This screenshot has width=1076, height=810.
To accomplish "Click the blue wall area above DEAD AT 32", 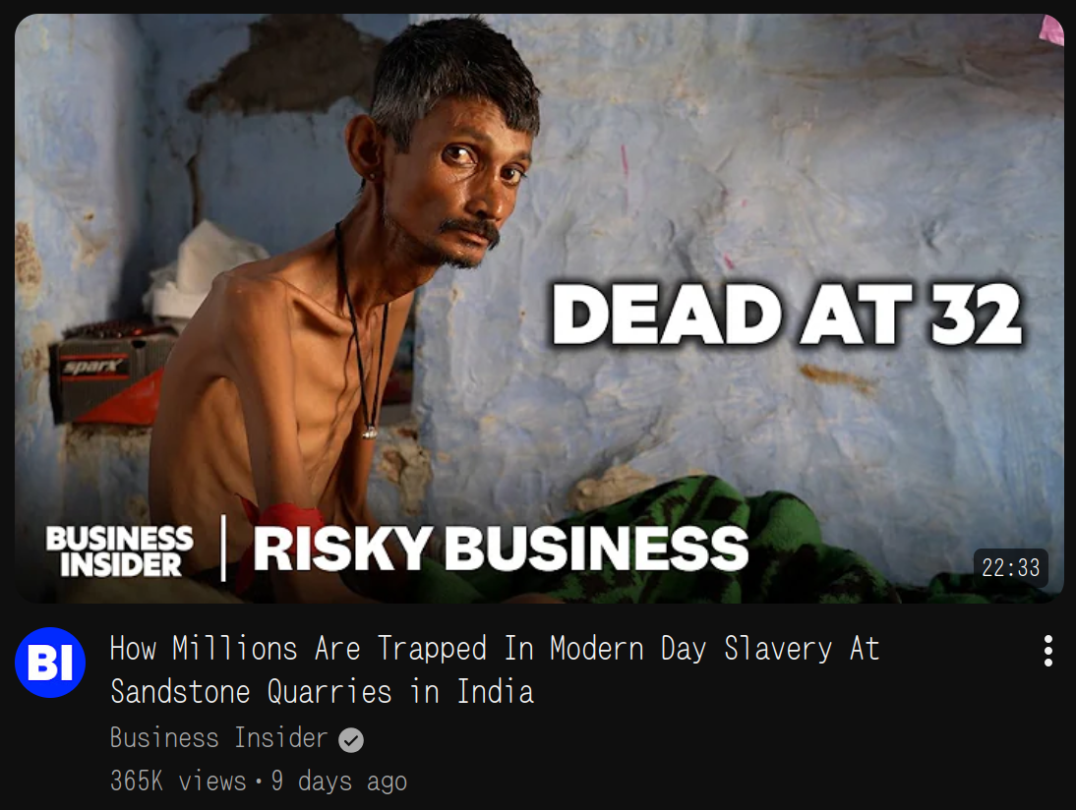I will (789, 171).
